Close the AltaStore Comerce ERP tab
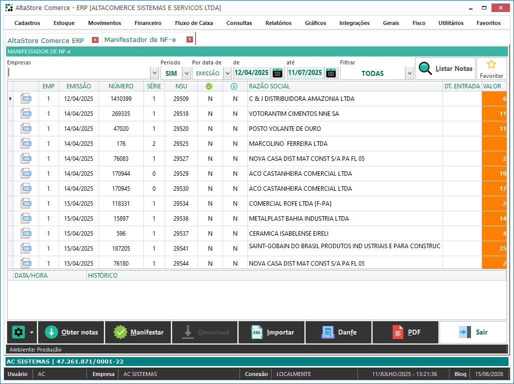This screenshot has width=514, height=384. click(95, 40)
